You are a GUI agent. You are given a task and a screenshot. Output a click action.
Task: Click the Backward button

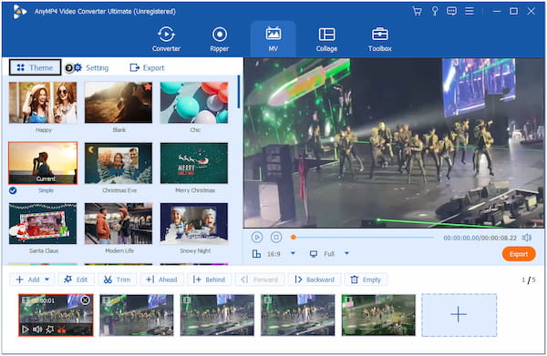click(315, 280)
